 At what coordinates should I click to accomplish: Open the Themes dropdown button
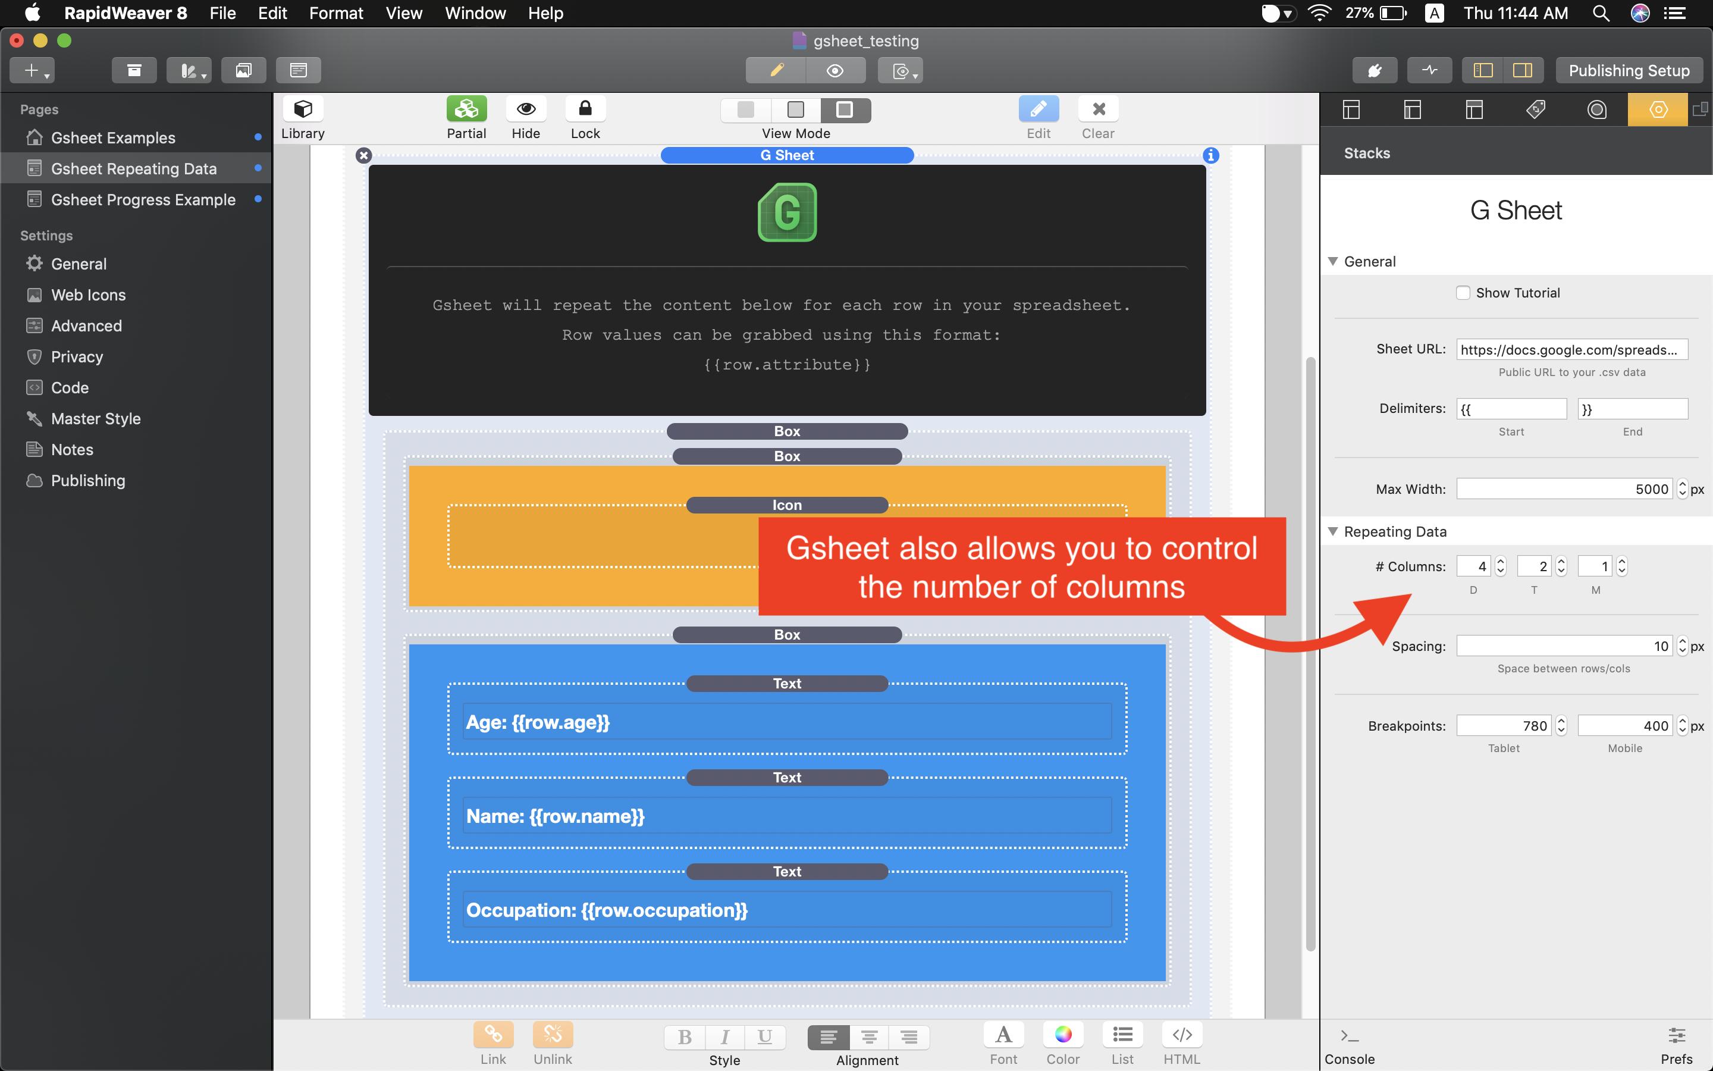click(x=189, y=70)
